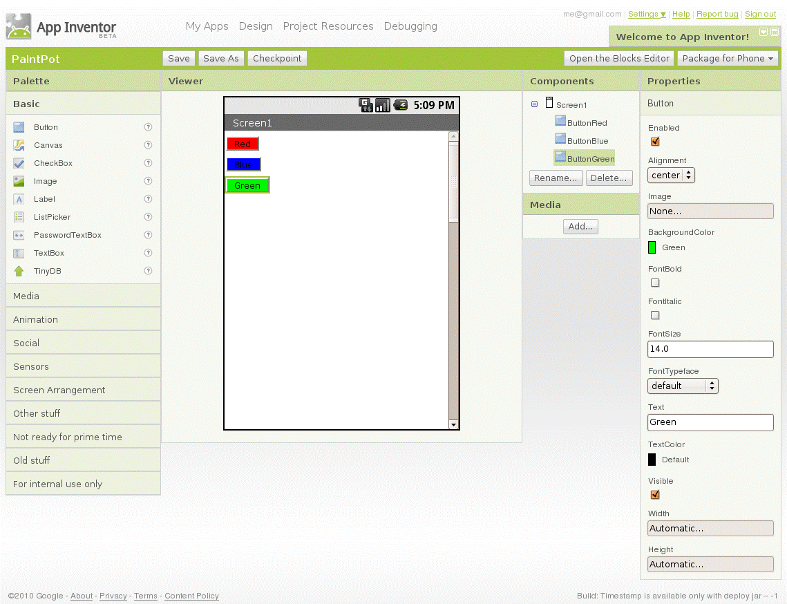
Task: Open the Blocks Editor
Action: pos(618,58)
